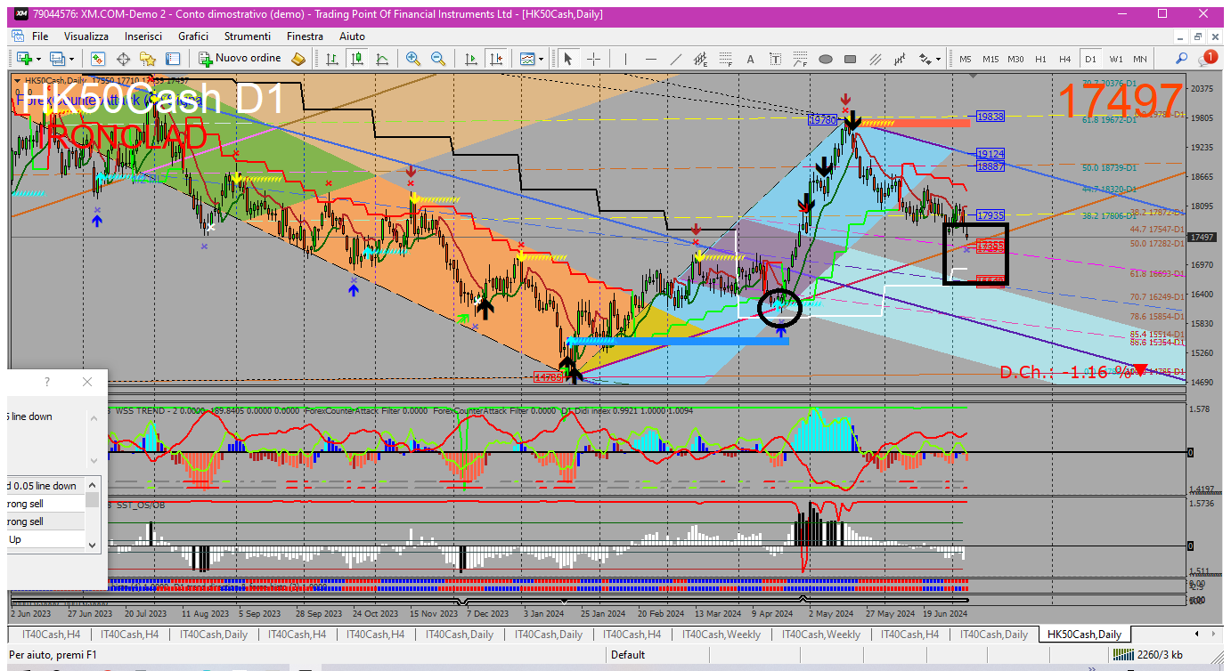Expand the arrows objects dropdown
Image resolution: width=1231 pixels, height=671 pixels.
938,60
